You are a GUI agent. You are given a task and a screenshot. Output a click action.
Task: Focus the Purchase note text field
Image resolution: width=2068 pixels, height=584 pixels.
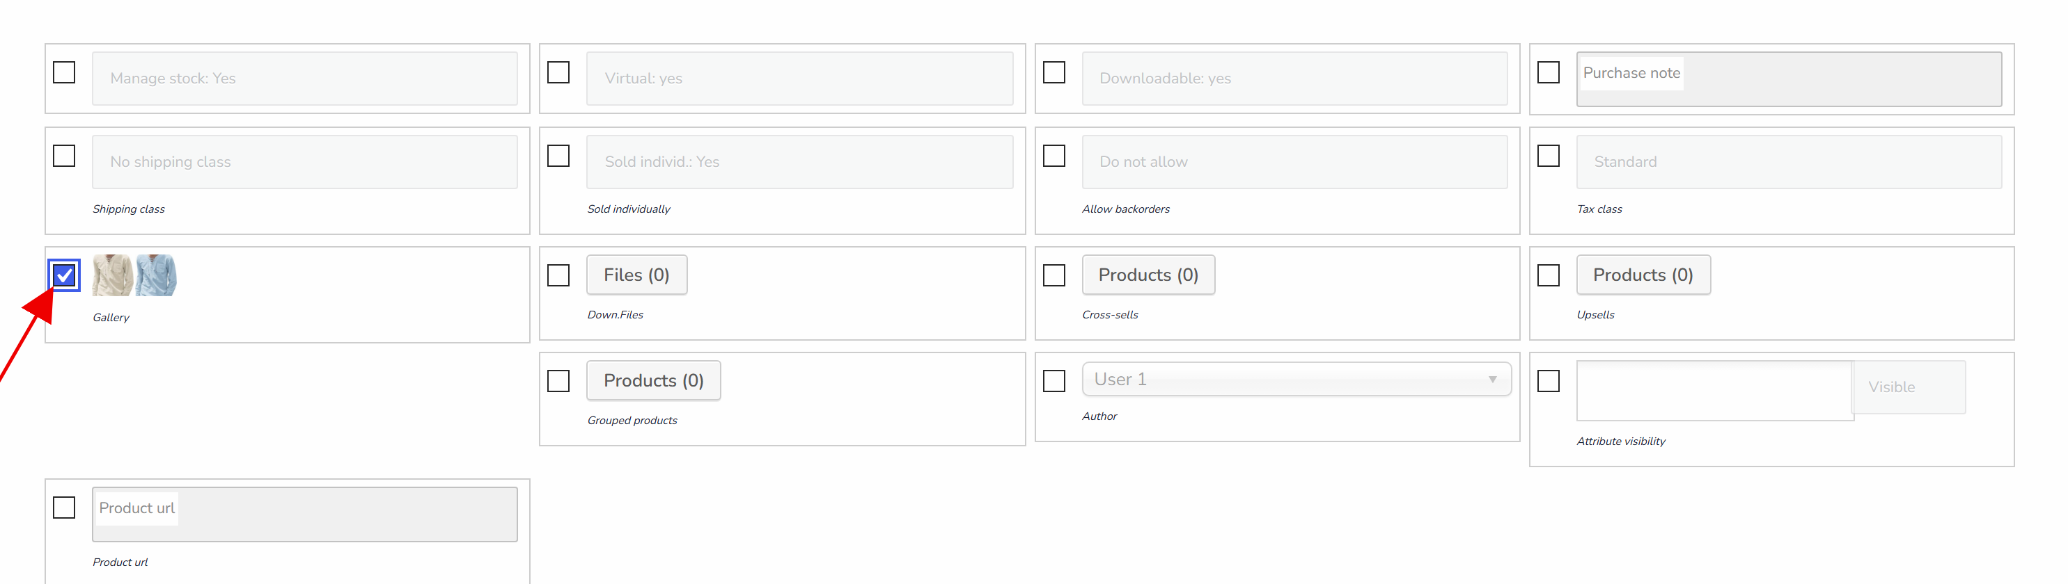point(1789,79)
